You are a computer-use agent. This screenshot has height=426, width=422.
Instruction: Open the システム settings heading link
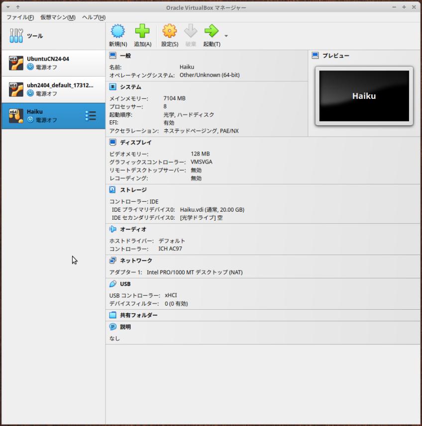click(x=130, y=87)
